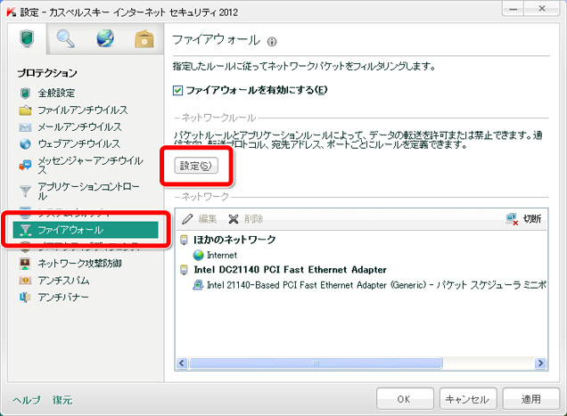Select アプリケーションコントロール in the sidebar
The width and height of the screenshot is (567, 416).
point(88,192)
